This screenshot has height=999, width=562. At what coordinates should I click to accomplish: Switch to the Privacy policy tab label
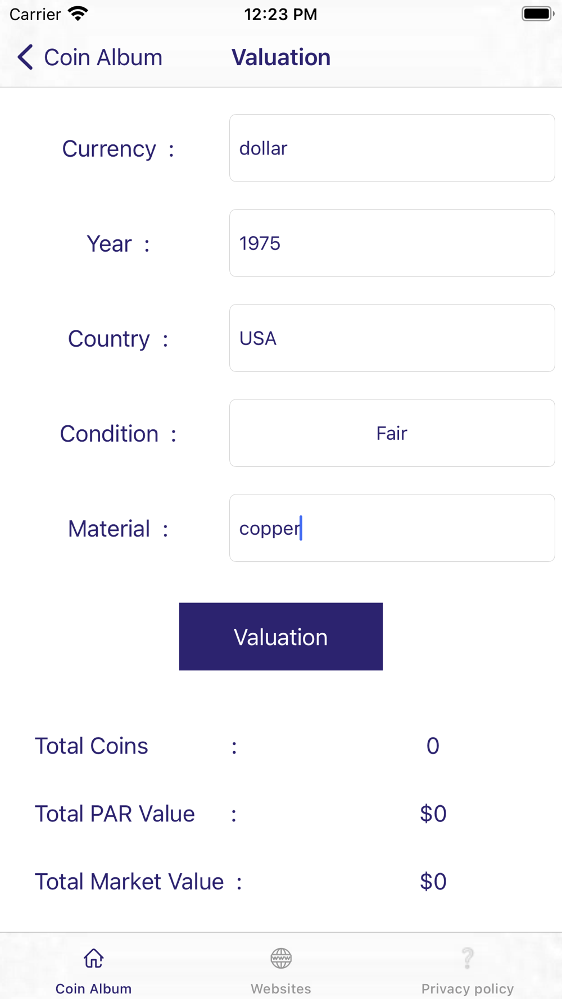click(468, 988)
